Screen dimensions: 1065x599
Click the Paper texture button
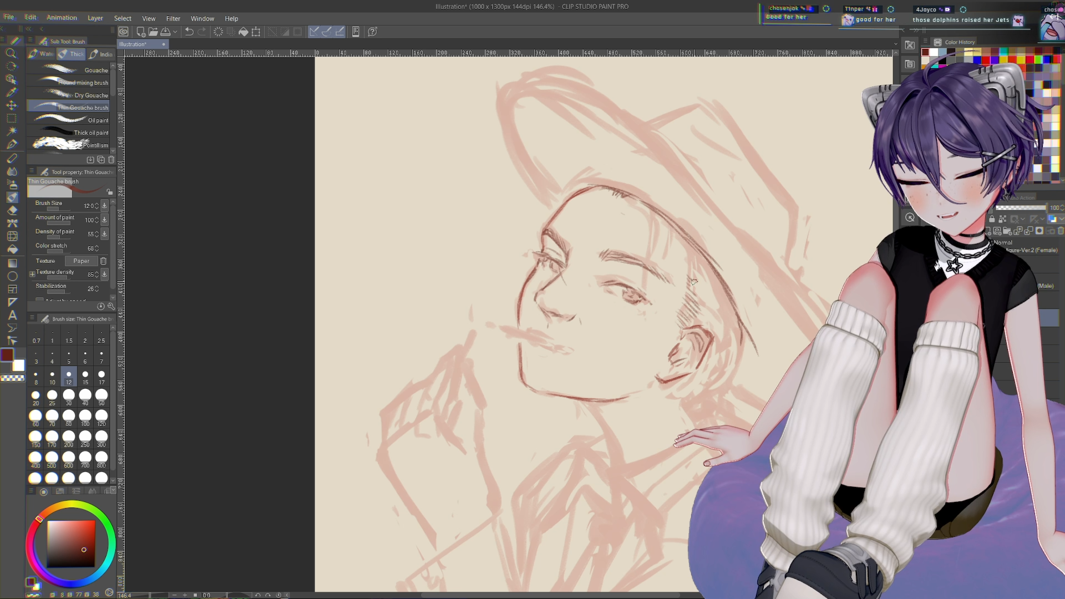[x=81, y=261]
